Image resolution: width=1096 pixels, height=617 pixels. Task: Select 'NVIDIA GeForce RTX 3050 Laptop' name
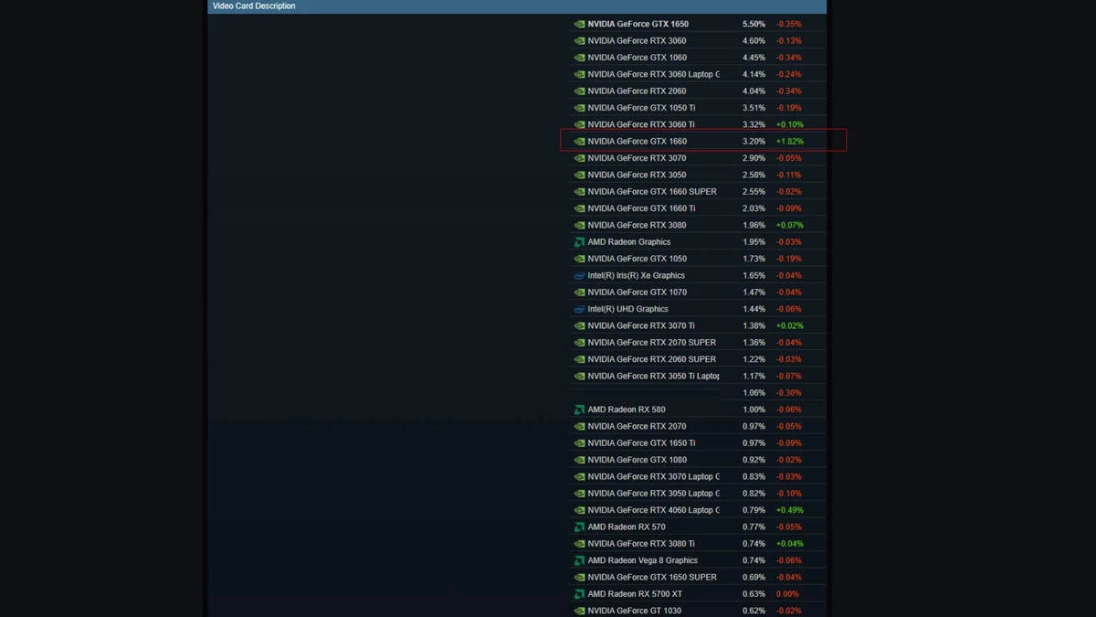coord(654,494)
